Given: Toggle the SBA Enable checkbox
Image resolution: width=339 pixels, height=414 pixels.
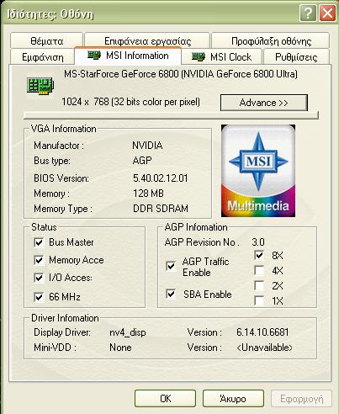Looking at the screenshot, I should (x=171, y=294).
